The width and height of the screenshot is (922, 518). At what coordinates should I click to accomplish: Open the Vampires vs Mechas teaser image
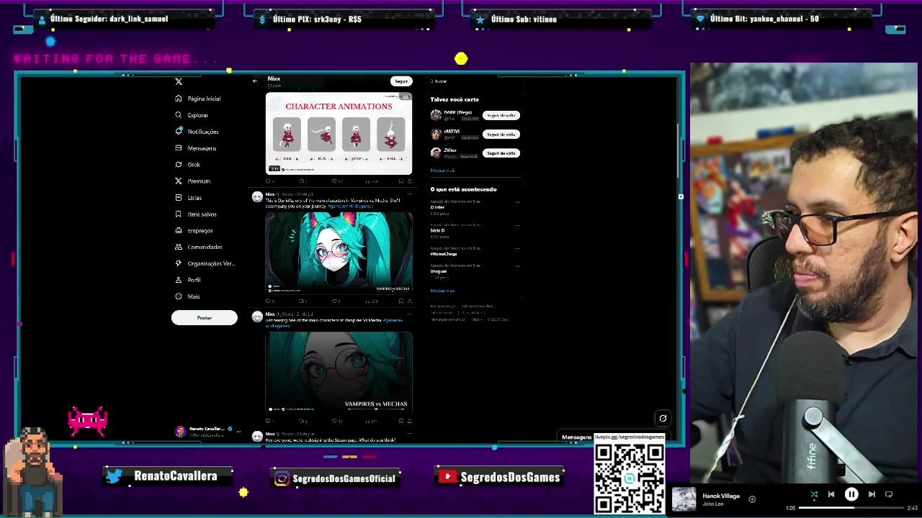[339, 372]
